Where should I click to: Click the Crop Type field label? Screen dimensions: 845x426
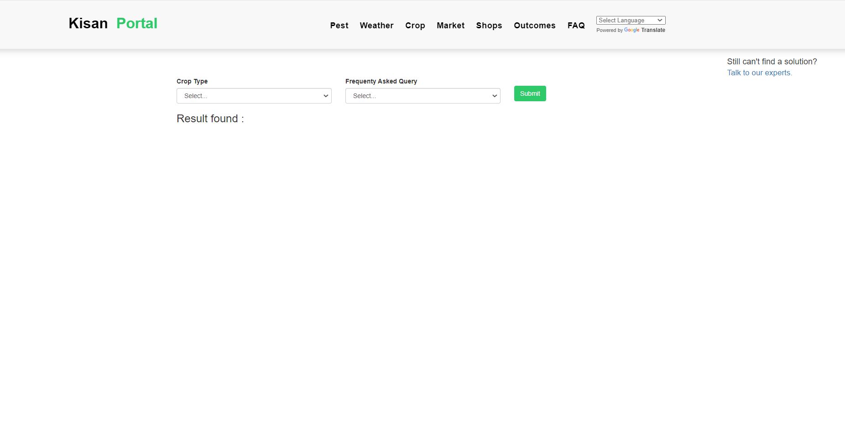click(192, 81)
